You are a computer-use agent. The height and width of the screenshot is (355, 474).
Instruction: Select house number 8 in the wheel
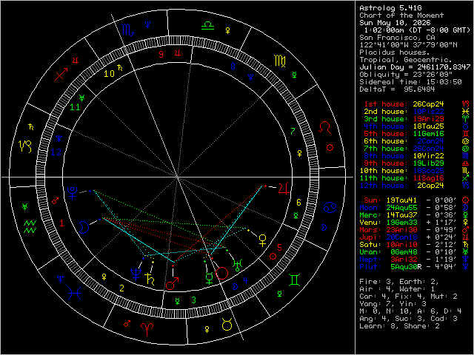[x=233, y=67]
